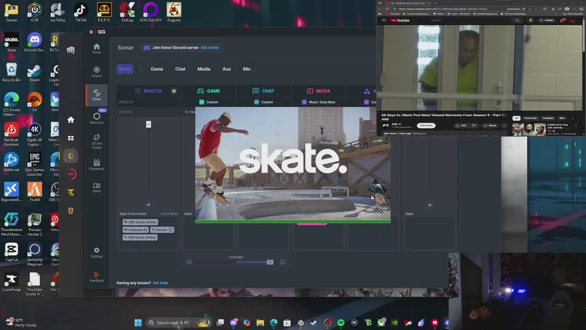Switch to Aux tab in Sonar
This screenshot has width=586, height=330.
click(x=227, y=69)
